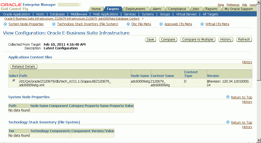This screenshot has height=143, width=261.
Task: Switch to the Targets tab
Action: tap(113, 9)
